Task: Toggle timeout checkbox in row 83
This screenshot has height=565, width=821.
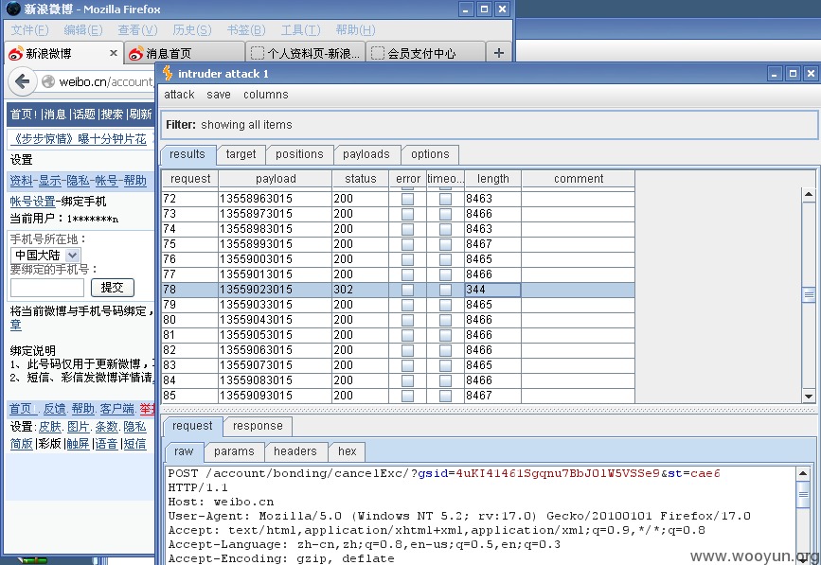Action: coord(445,365)
